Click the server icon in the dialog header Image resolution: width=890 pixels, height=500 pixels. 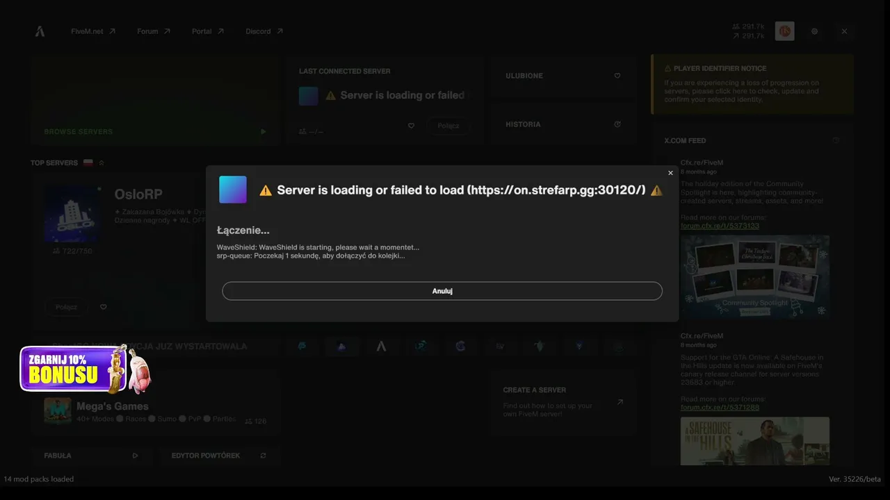coord(233,190)
